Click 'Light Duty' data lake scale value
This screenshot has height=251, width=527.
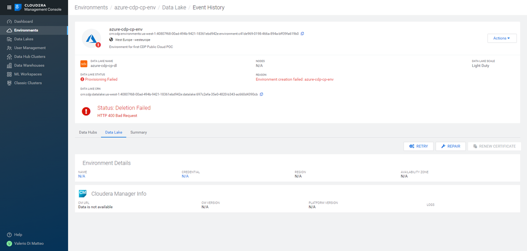pyautogui.click(x=481, y=65)
